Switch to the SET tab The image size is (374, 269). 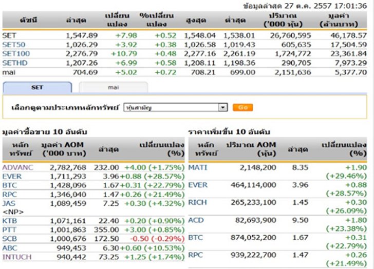pyautogui.click(x=37, y=87)
